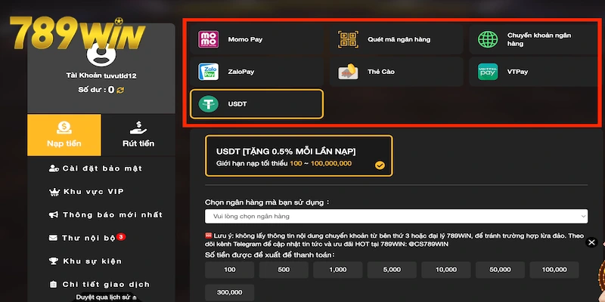605x302 pixels.
Task: Select suggested amount 100,000
Action: click(554, 270)
